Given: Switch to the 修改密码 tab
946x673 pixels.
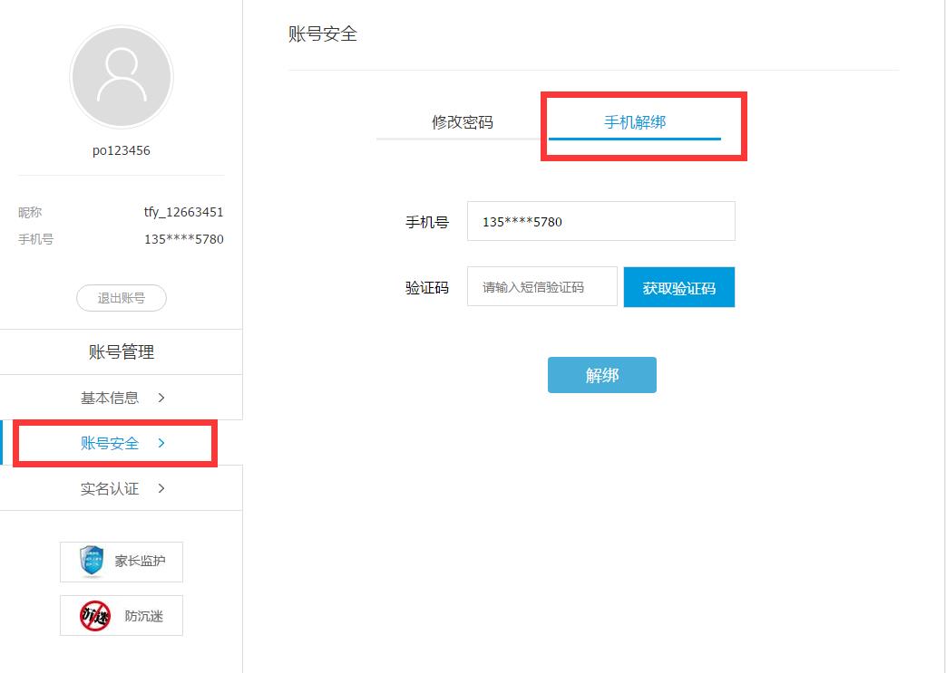Looking at the screenshot, I should pos(462,122).
